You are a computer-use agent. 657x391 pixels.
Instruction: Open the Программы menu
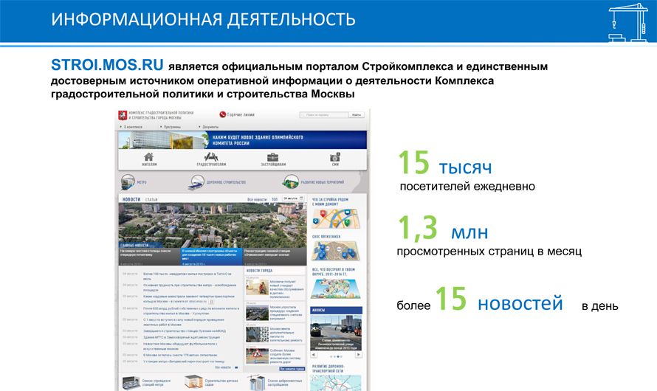point(171,126)
